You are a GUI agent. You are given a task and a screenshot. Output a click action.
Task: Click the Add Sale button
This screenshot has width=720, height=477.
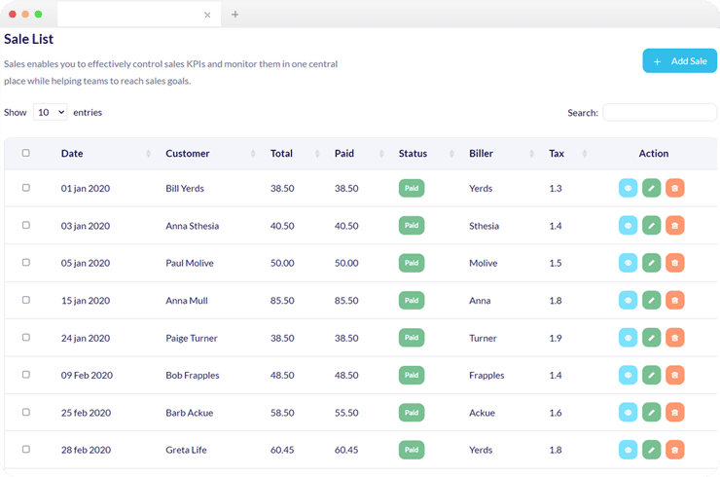679,60
